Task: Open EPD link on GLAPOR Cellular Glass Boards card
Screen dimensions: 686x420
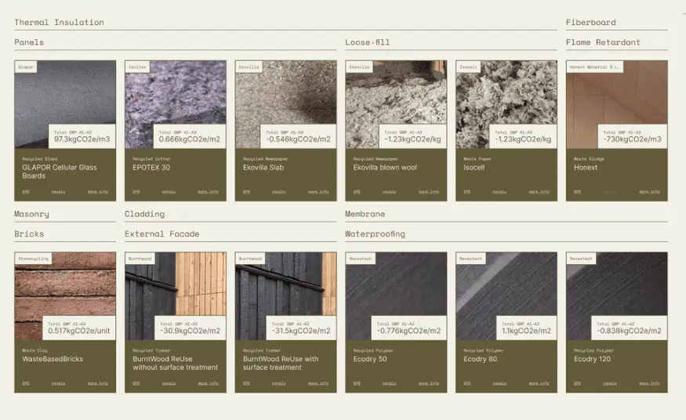Action: (x=26, y=192)
